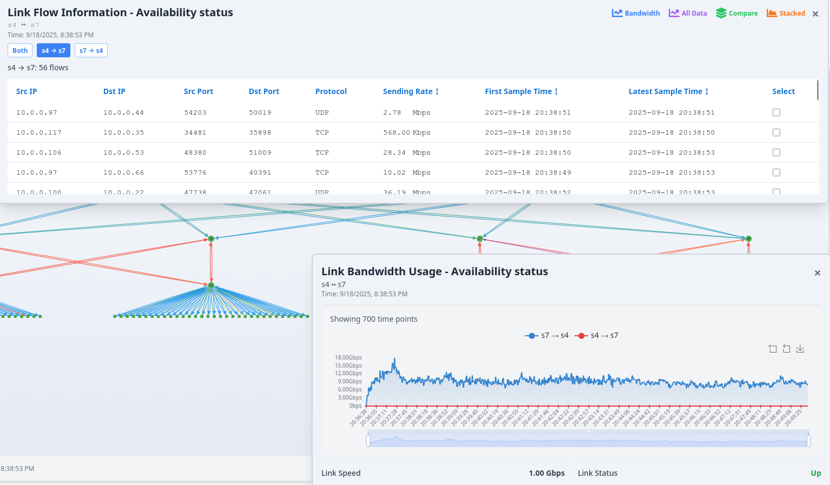This screenshot has width=830, height=485.
Task: Switch to the Bandwidth chart view
Action: coord(636,13)
